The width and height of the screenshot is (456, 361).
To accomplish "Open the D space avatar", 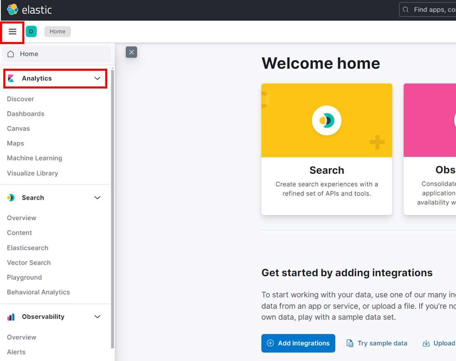I will (31, 31).
